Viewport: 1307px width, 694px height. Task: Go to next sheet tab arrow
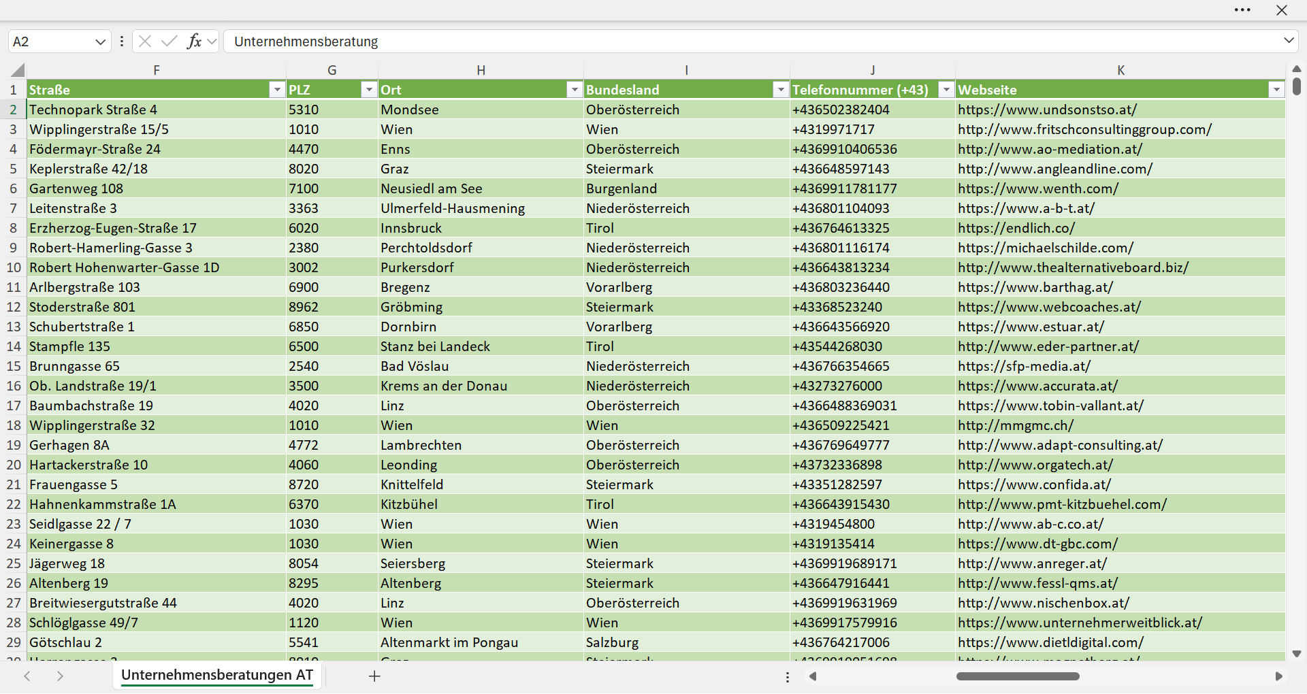pos(60,676)
